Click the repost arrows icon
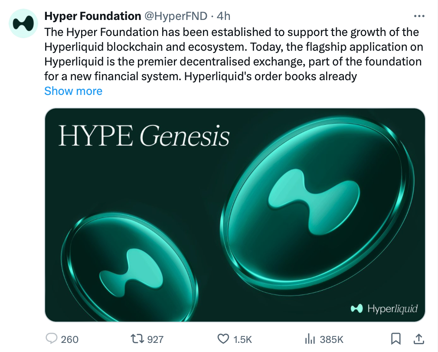This screenshot has width=438, height=352. tap(137, 339)
